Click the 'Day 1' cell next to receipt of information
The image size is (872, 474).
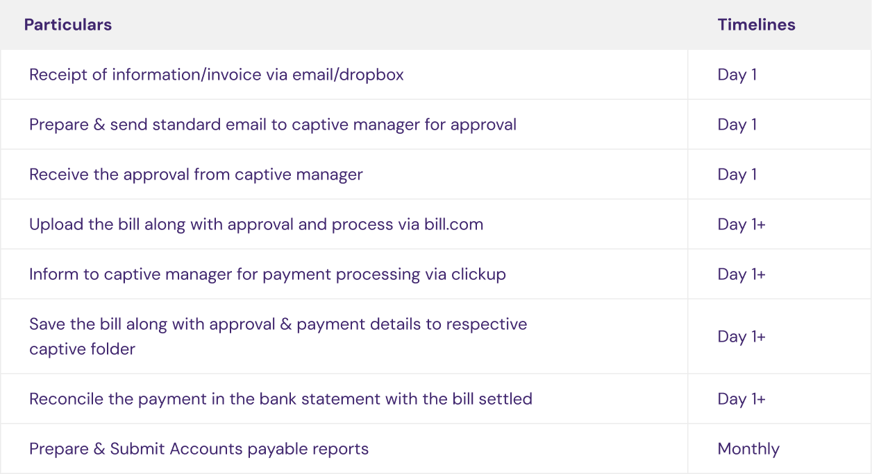point(737,74)
